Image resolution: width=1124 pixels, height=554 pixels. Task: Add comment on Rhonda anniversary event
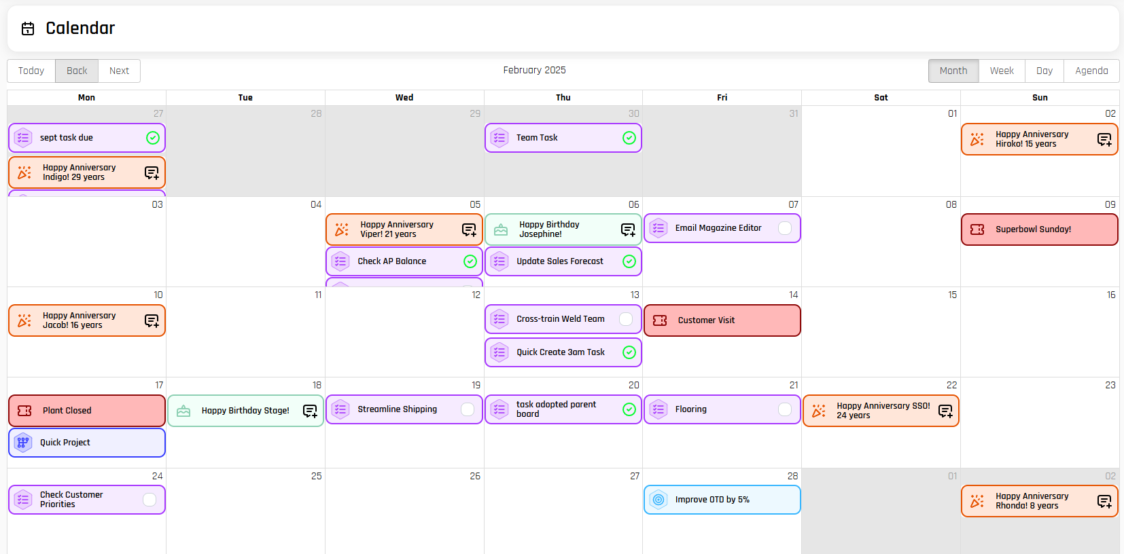click(1104, 501)
